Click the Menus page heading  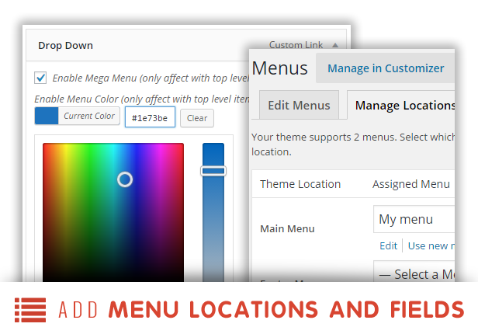coord(279,68)
